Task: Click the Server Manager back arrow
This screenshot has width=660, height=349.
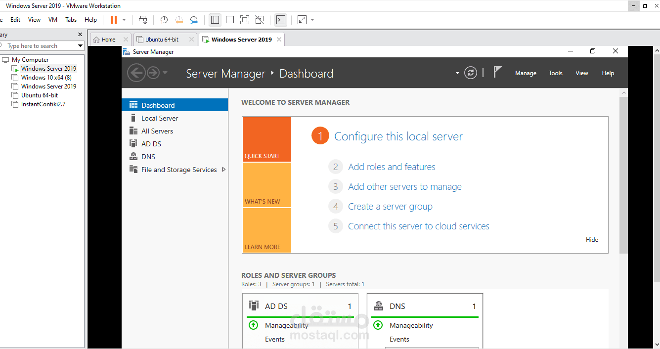Action: pos(136,73)
